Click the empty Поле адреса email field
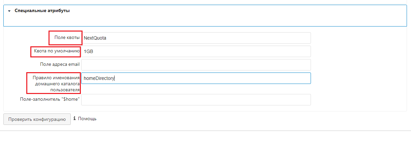 (196, 65)
